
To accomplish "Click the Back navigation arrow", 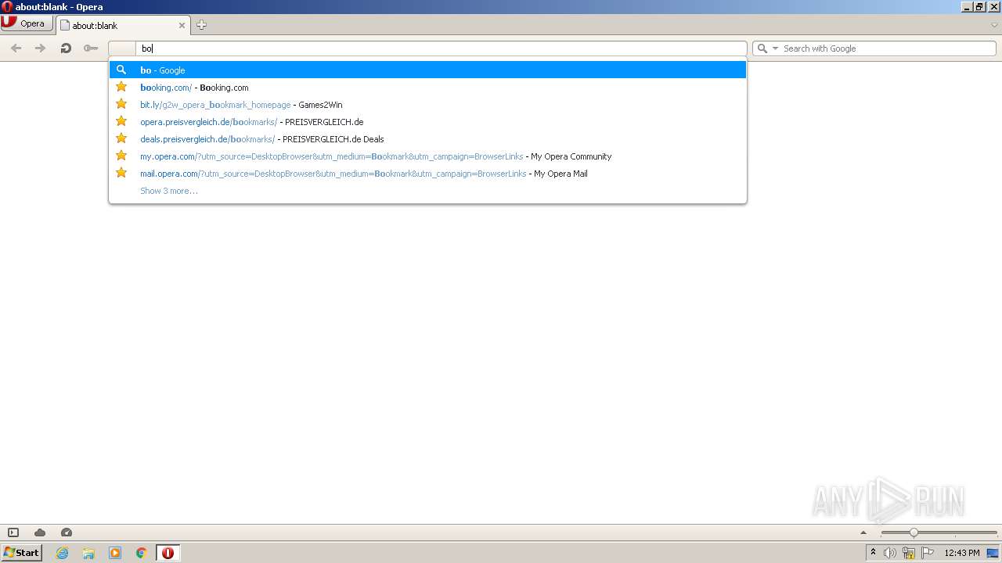I will pos(16,48).
